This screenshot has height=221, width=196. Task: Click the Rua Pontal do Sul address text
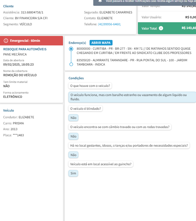pos(132,62)
